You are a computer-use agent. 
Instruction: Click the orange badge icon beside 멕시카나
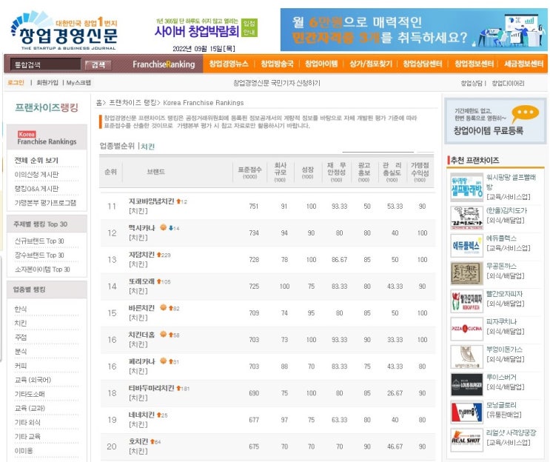(x=163, y=227)
